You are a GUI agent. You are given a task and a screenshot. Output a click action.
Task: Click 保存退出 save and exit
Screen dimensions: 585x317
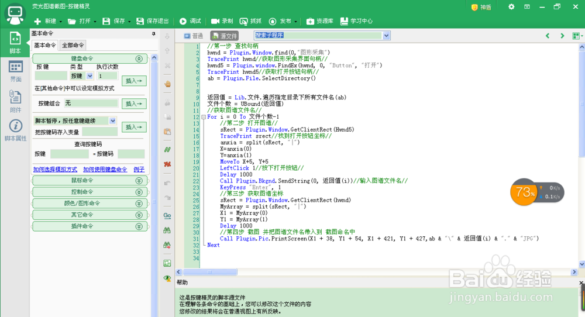click(152, 21)
